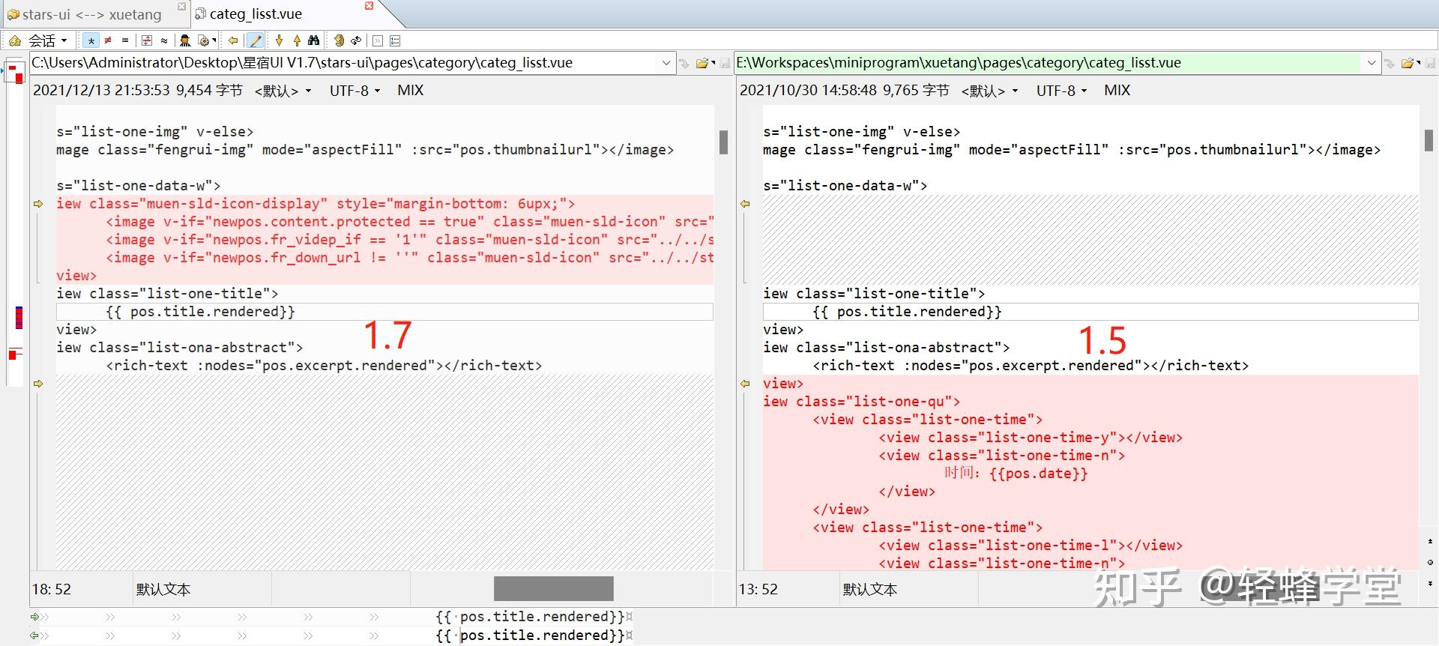
Task: Click Copy to Left arrow in toolbar
Action: [233, 40]
